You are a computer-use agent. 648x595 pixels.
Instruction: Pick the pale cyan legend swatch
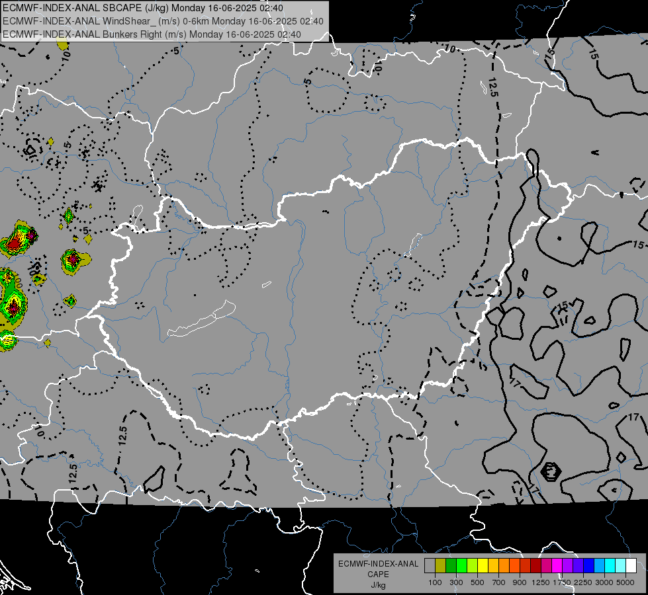621,565
